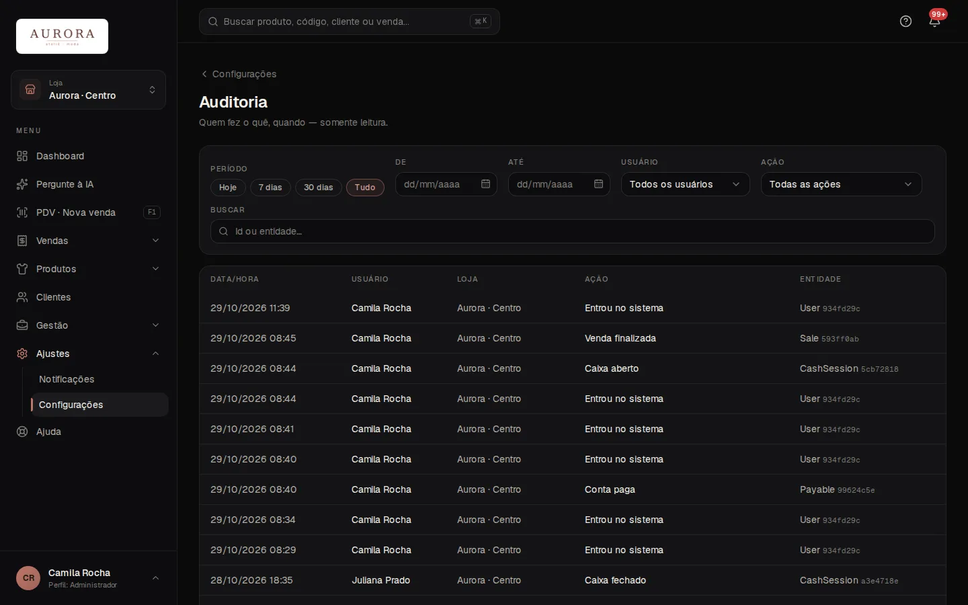Click the Produtos shirt icon
Viewport: 968px width, 605px height.
tap(22, 269)
